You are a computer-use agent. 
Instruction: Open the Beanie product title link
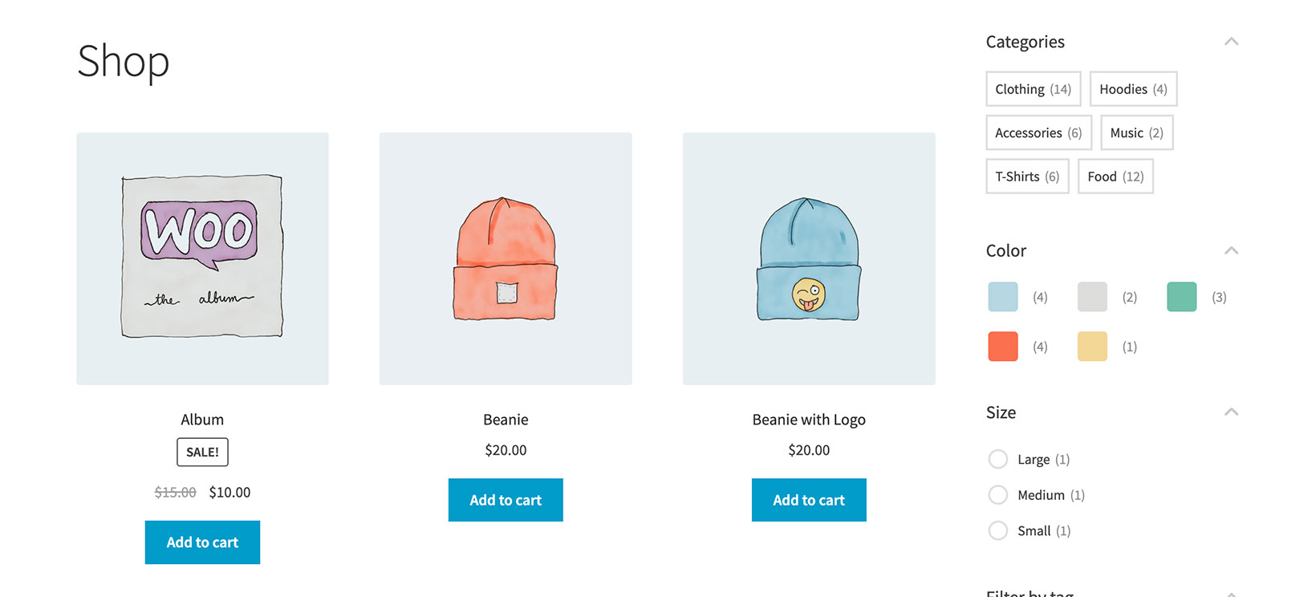[x=506, y=420]
